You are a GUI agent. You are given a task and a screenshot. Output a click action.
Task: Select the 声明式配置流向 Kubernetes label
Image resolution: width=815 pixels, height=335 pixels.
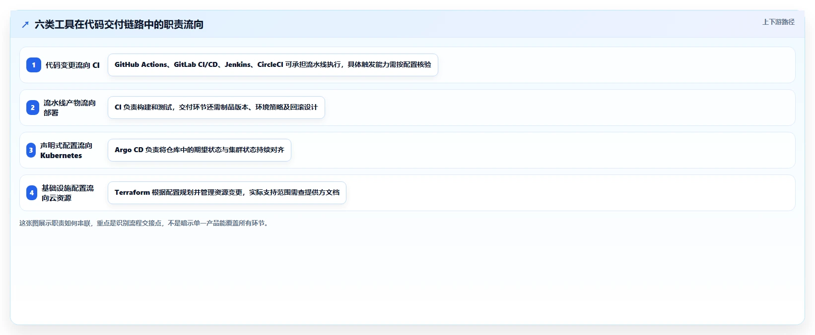[x=66, y=150]
